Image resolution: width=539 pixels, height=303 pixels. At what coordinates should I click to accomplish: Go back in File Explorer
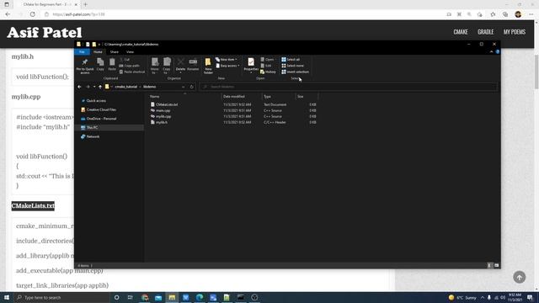(x=79, y=87)
